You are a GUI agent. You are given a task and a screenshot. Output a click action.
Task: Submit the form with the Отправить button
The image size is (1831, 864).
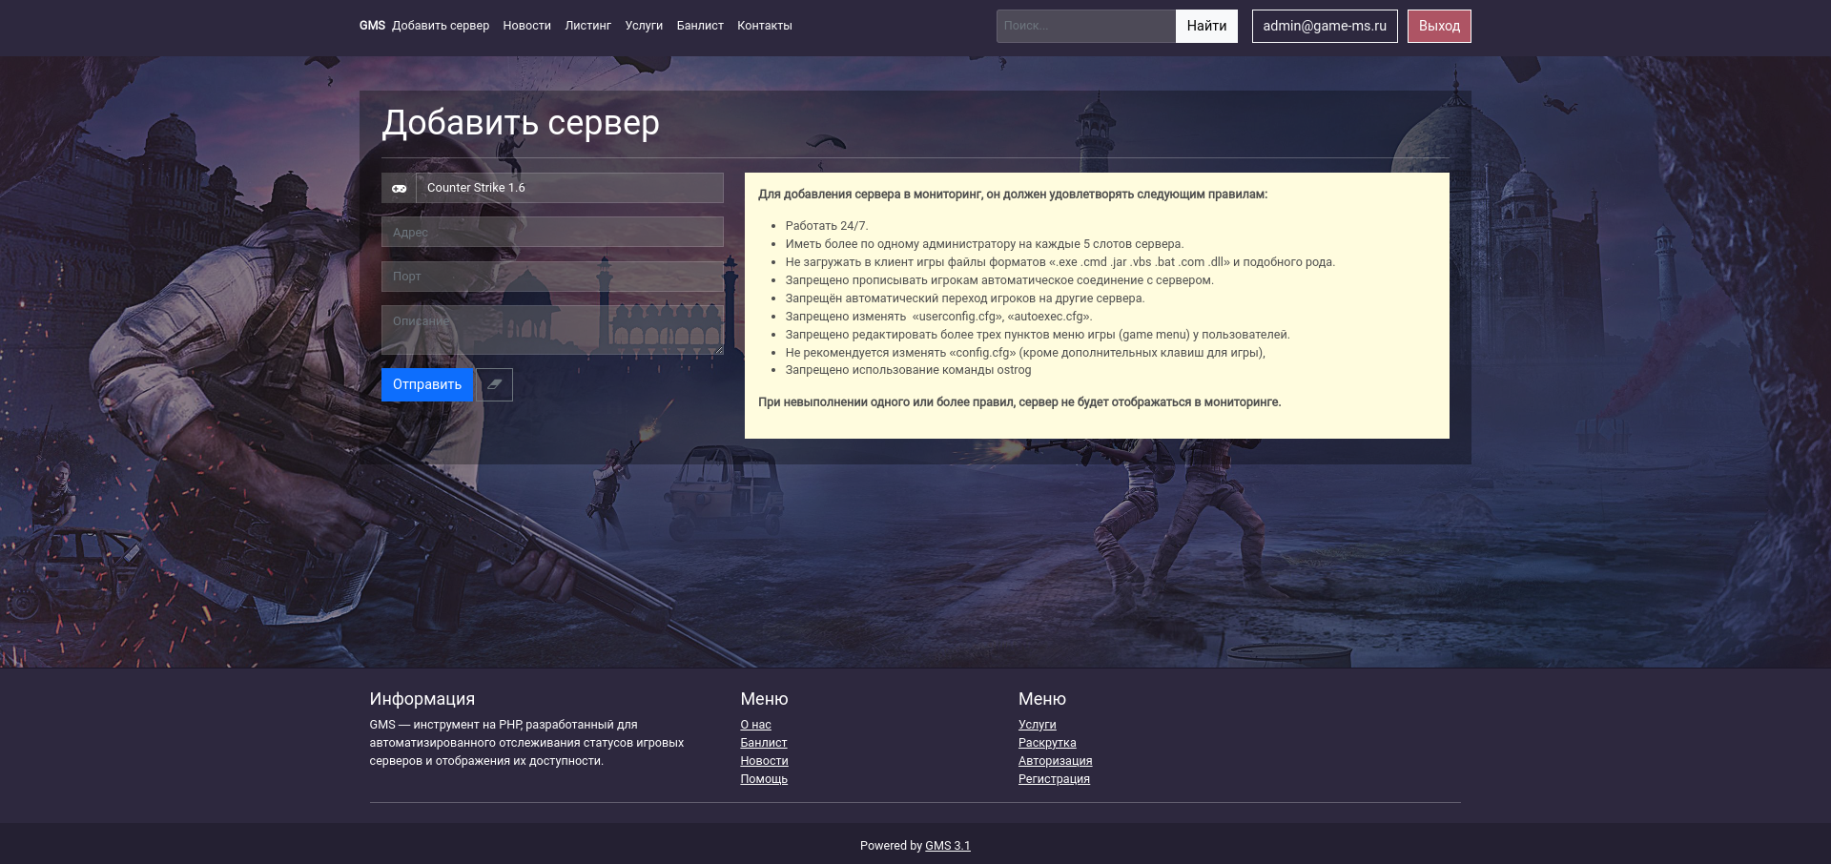pos(427,384)
